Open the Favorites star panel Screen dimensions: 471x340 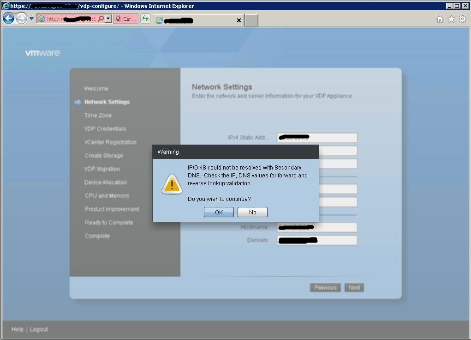pos(451,19)
